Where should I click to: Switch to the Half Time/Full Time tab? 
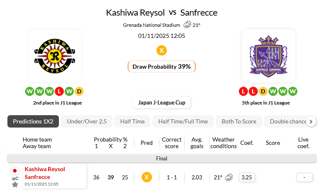183,121
